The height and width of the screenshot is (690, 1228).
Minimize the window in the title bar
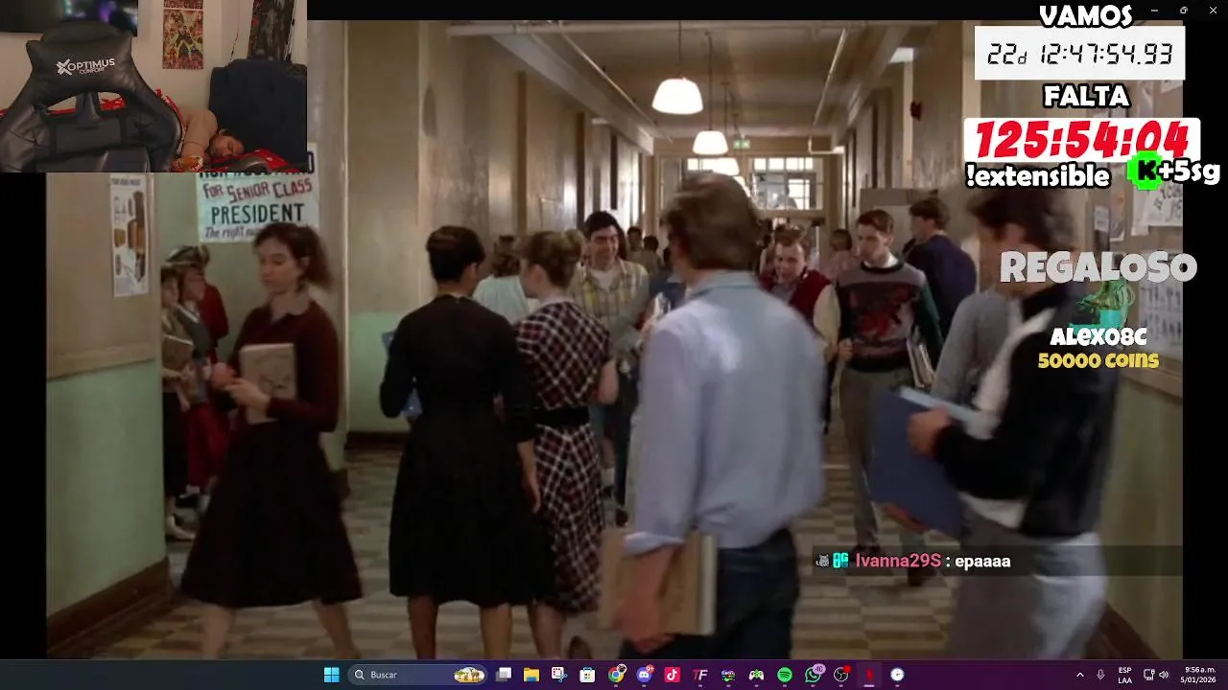click(x=1154, y=11)
